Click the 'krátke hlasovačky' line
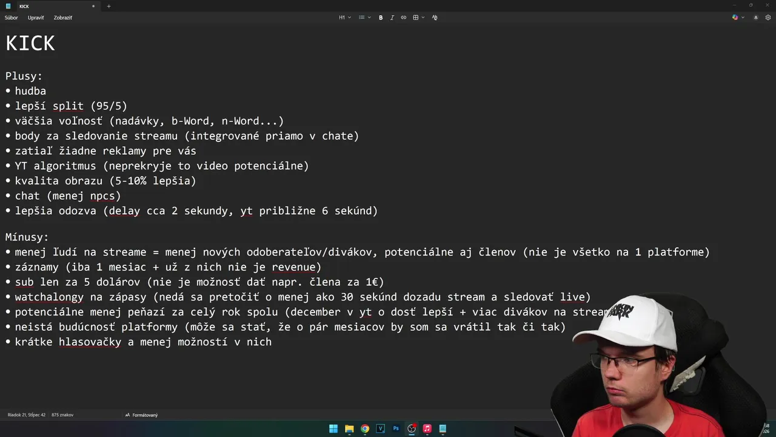 (143, 342)
